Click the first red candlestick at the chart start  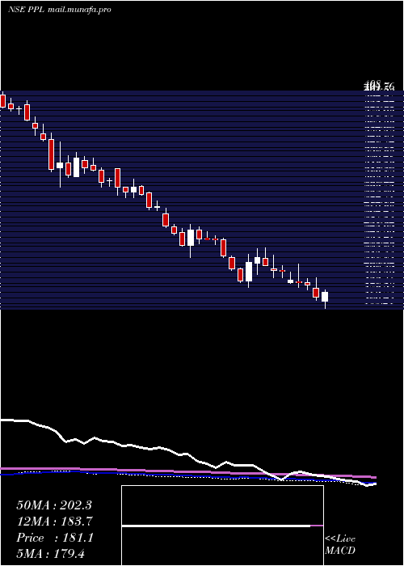(x=3, y=101)
